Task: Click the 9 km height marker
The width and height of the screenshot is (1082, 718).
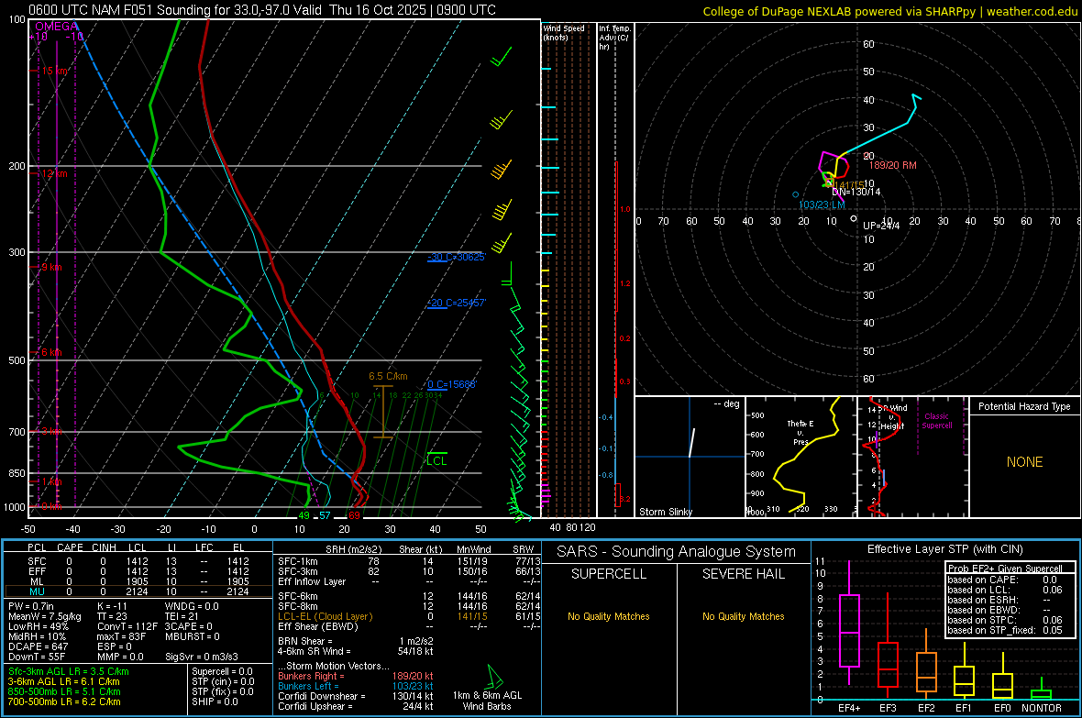Action: tap(51, 267)
